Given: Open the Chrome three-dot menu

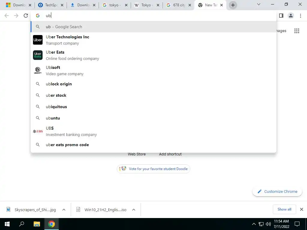Looking at the screenshot, I should click(300, 16).
